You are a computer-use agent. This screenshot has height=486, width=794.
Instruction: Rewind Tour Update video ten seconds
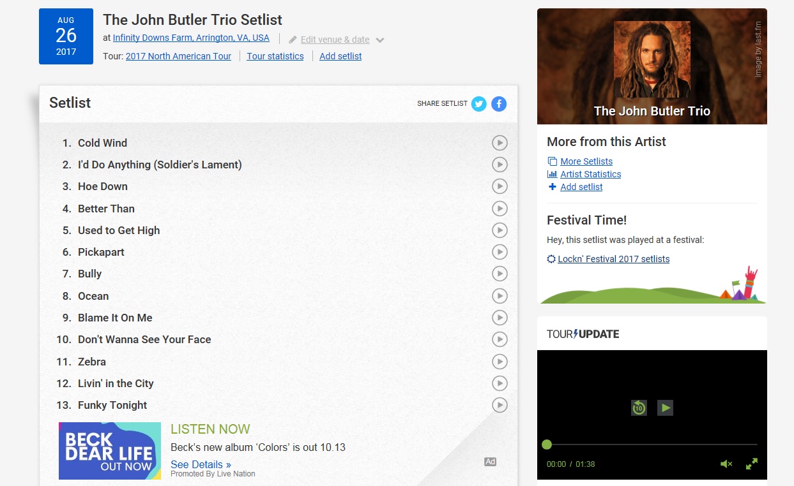click(639, 408)
